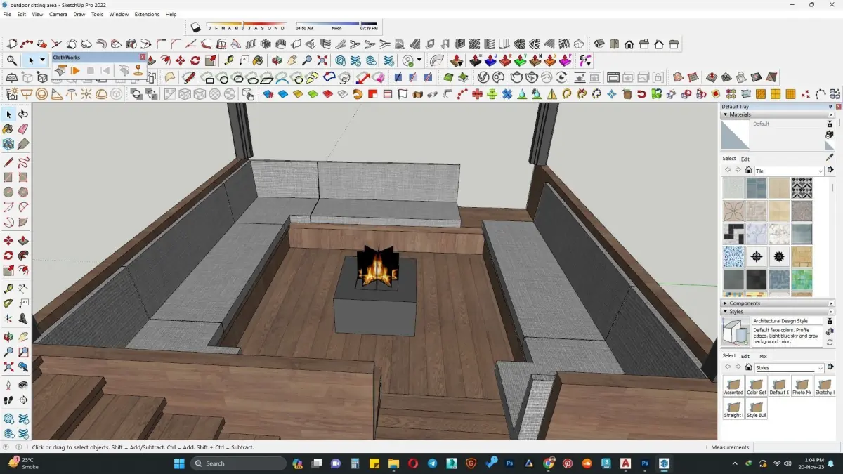This screenshot has height=474, width=843.
Task: Click the red Scale tool in top toolbar
Action: 209,61
